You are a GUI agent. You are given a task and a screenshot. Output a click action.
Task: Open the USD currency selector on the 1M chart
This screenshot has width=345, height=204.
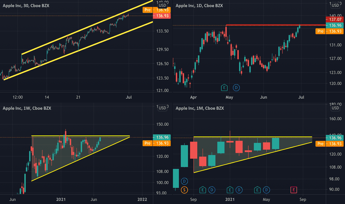[335, 108]
